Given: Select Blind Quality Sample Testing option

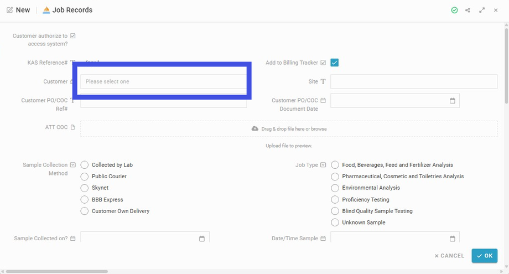Looking at the screenshot, I should (x=335, y=211).
